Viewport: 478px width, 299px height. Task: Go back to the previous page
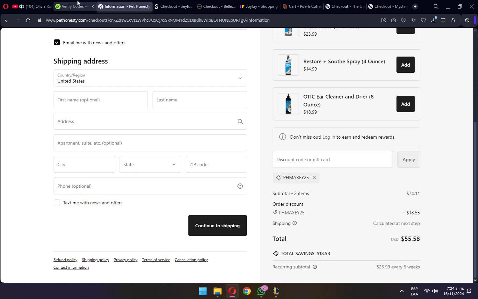(6, 20)
